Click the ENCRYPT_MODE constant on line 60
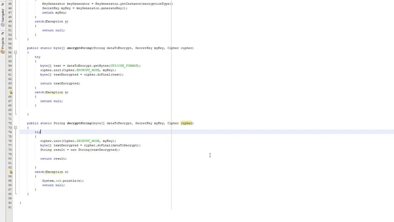 pos(88,70)
